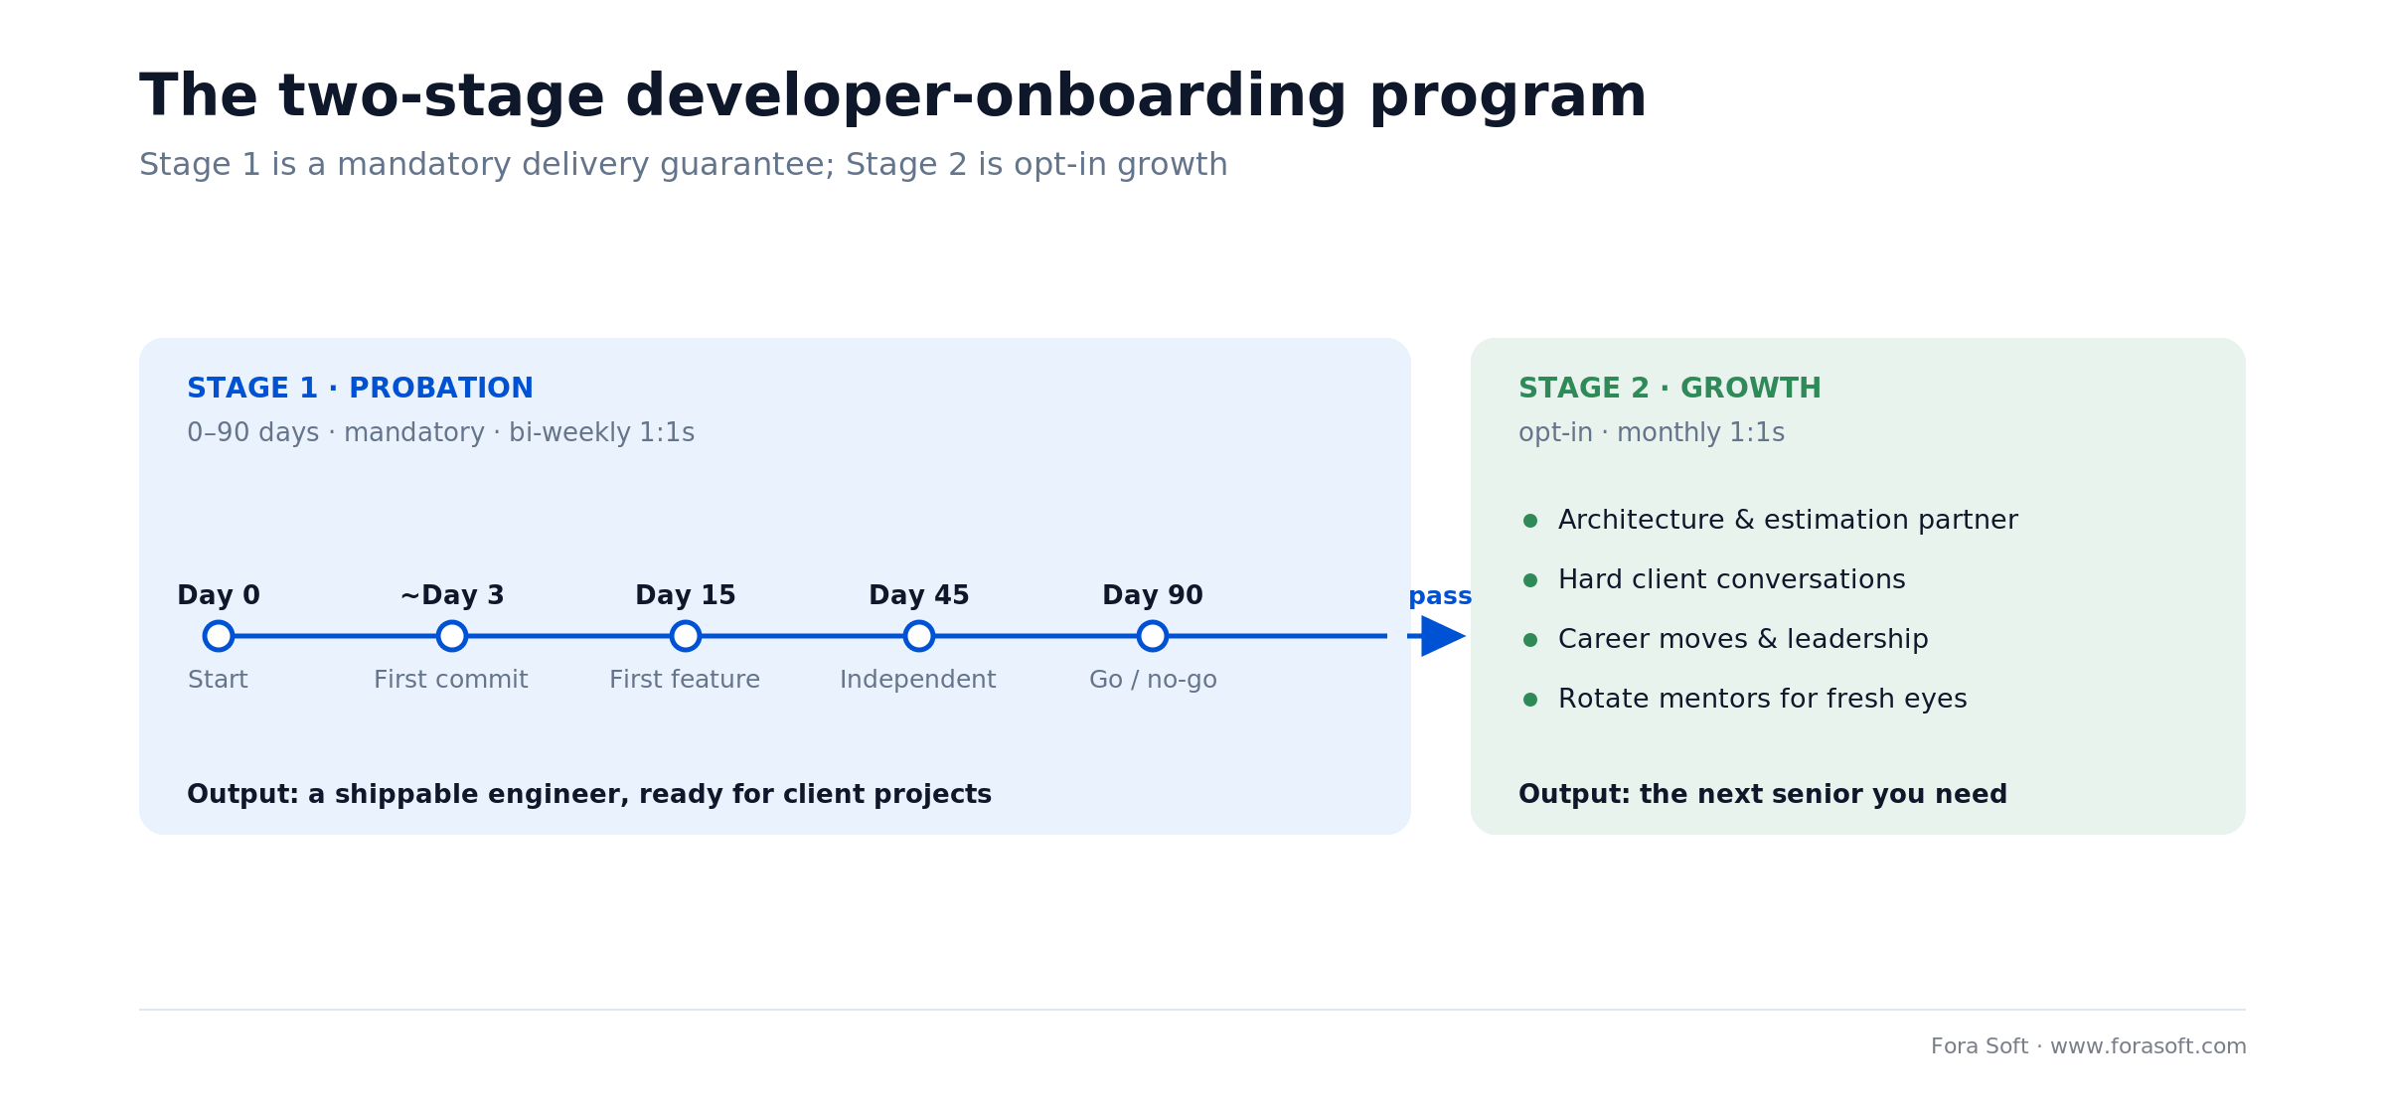Image resolution: width=2385 pixels, height=1113 pixels.
Task: Click the Day 45 timeline circle
Action: click(x=919, y=636)
